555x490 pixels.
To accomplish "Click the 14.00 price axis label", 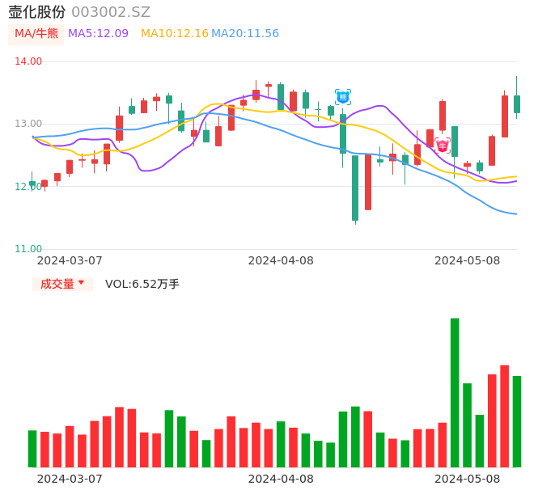I will 28,61.
